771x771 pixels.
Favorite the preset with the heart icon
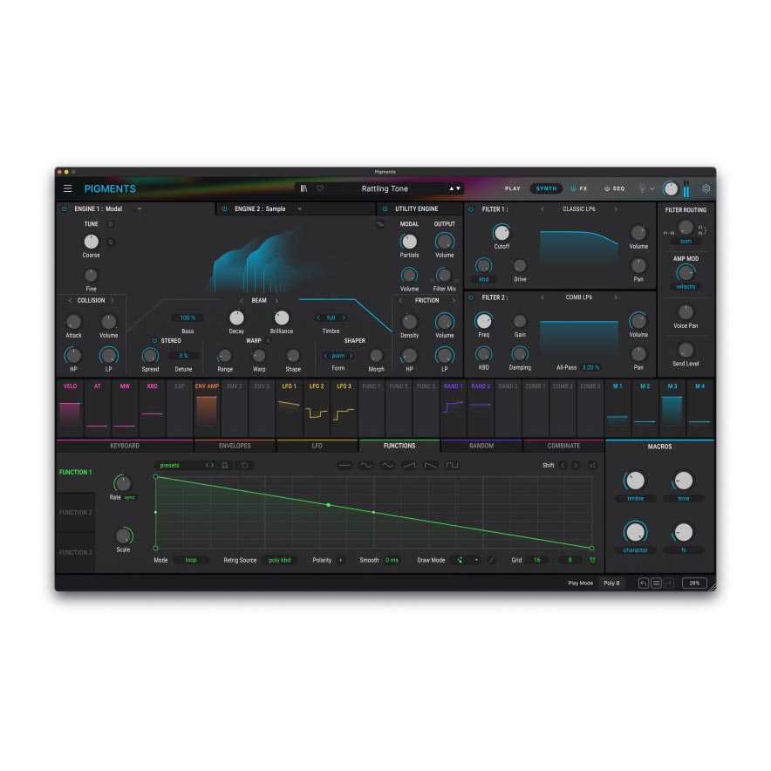tap(319, 188)
